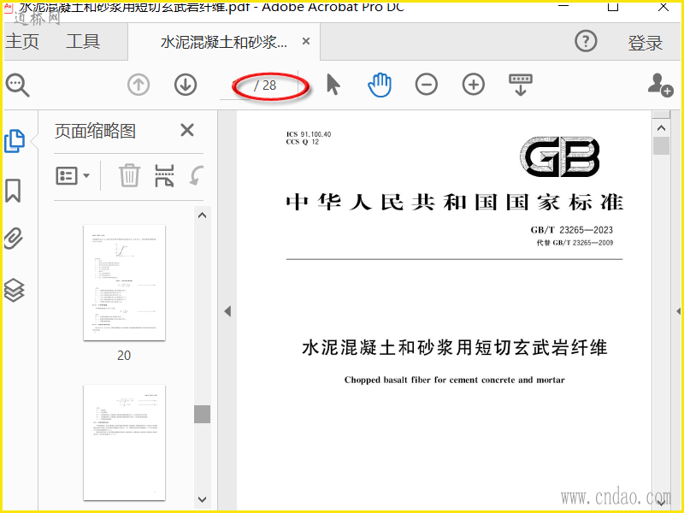Open the find text magnifier tool
This screenshot has height=513, width=684.
point(17,85)
